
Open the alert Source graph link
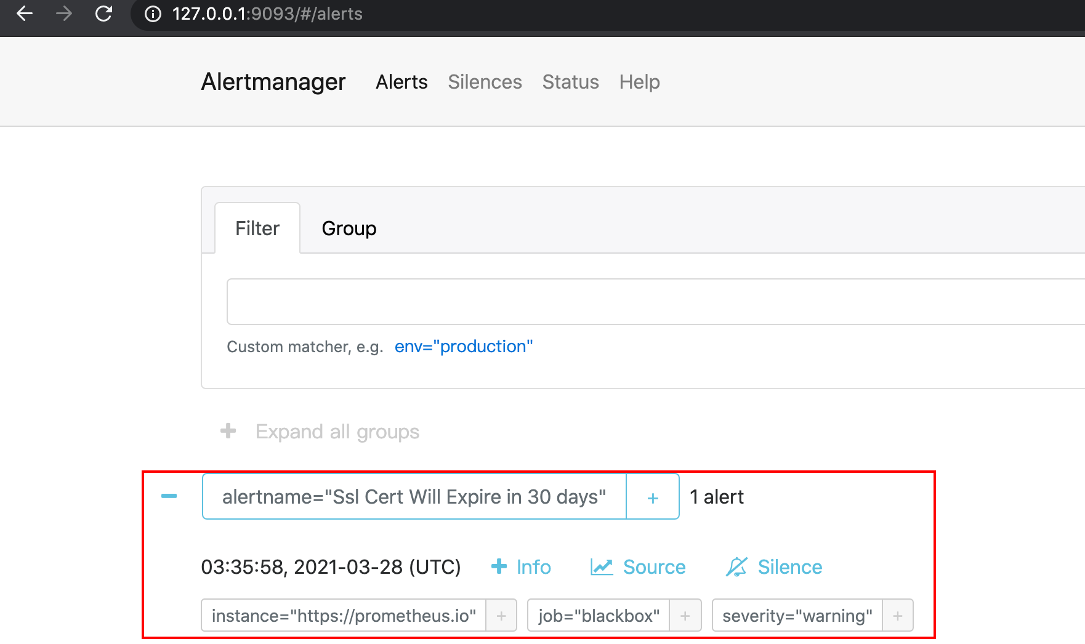(638, 567)
